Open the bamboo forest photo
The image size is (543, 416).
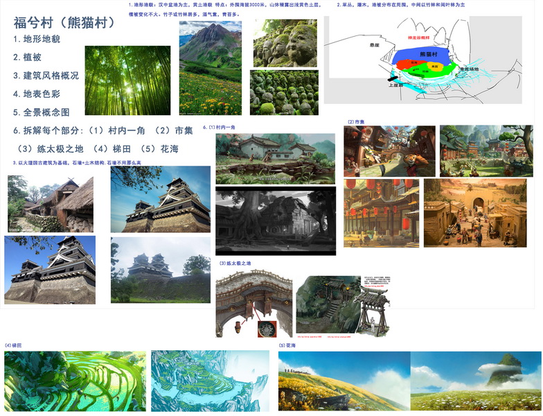click(x=127, y=80)
